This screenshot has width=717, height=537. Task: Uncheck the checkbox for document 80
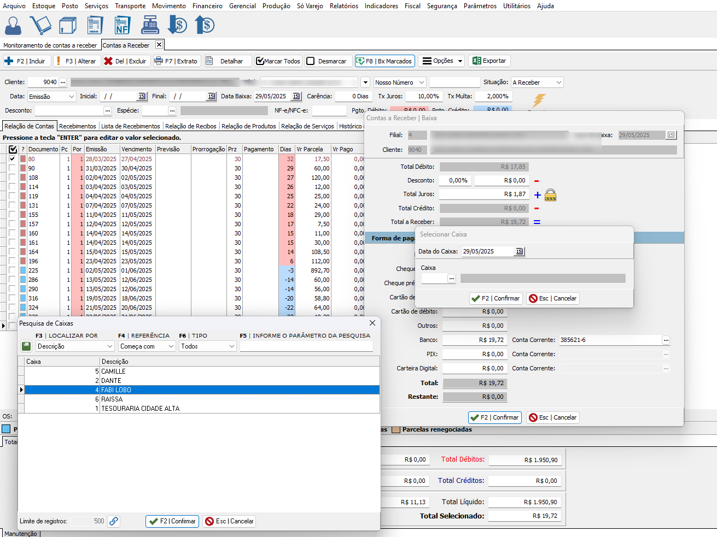click(x=12, y=159)
